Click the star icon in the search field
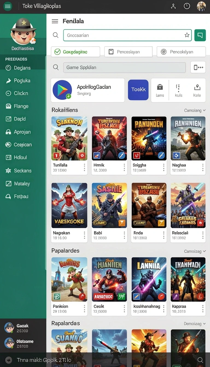This screenshot has width=210, height=367. point(187,35)
